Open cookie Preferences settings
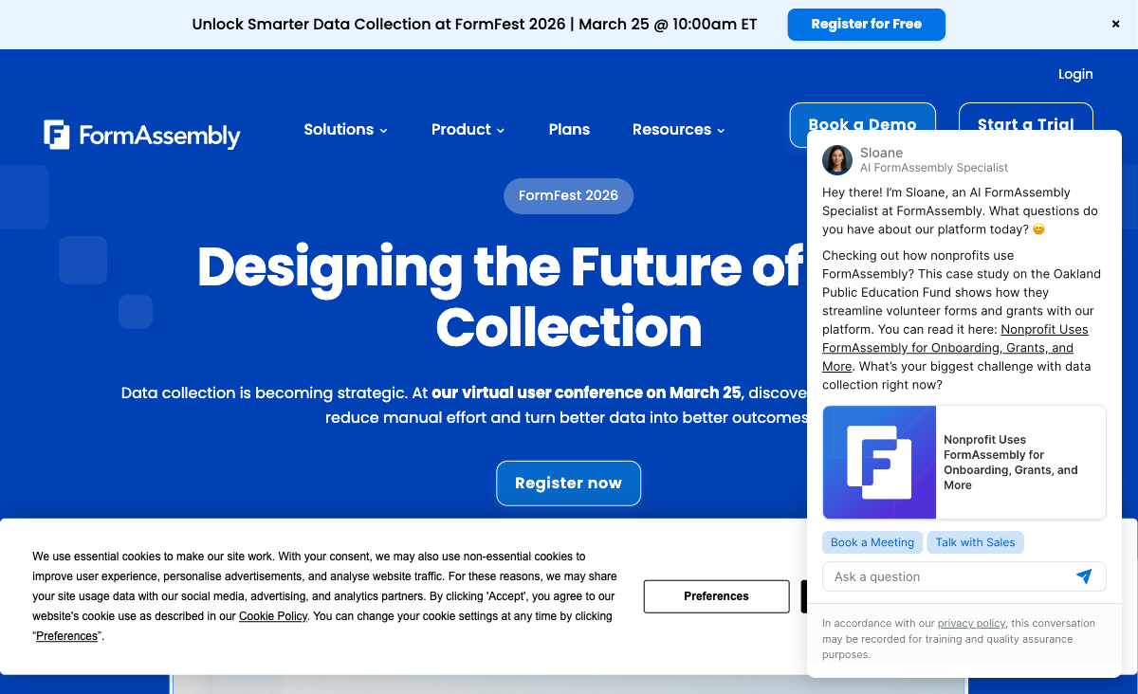Image resolution: width=1138 pixels, height=694 pixels. 716,596
